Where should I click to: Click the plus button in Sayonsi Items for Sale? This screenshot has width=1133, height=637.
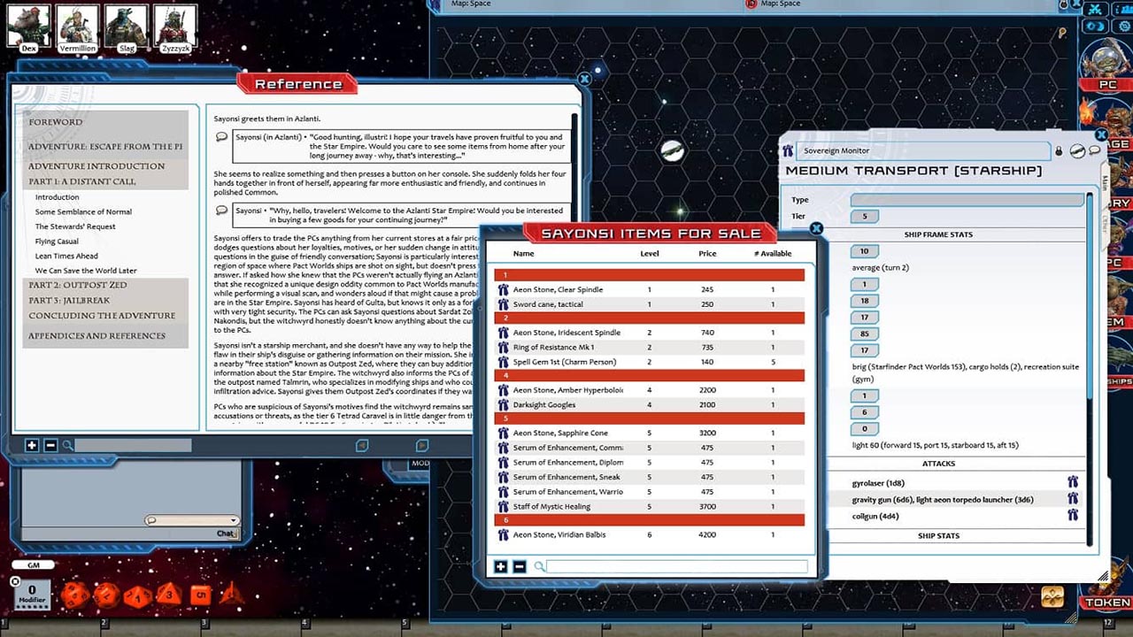(x=501, y=566)
